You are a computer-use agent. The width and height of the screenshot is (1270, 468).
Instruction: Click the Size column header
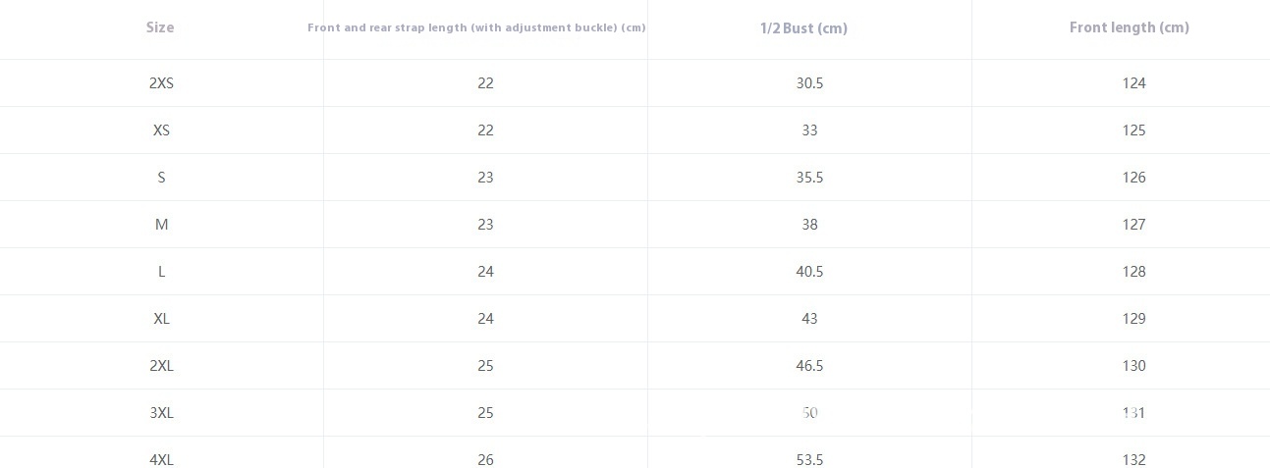[160, 27]
